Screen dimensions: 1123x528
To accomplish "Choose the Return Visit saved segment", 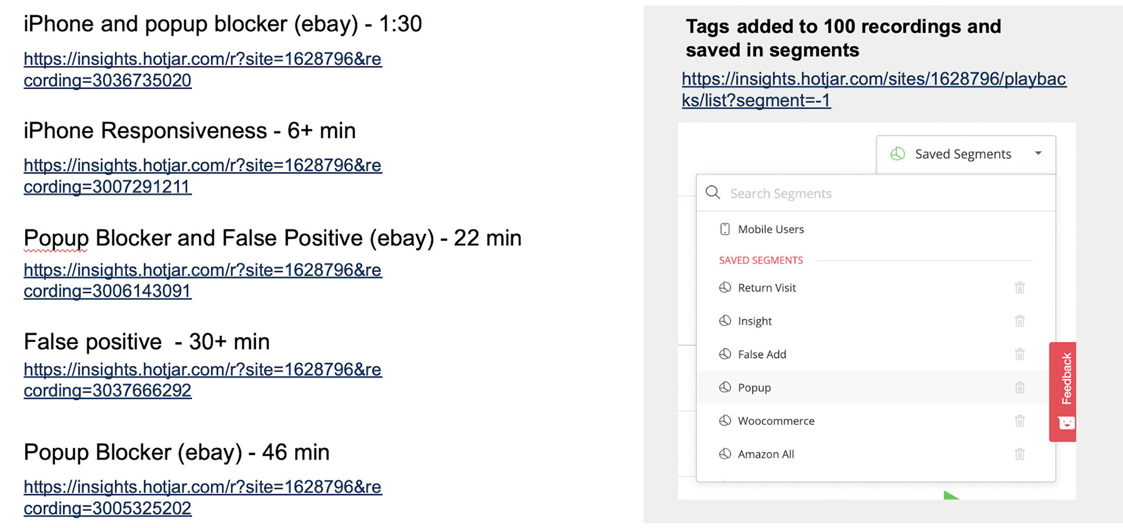I will [x=767, y=288].
